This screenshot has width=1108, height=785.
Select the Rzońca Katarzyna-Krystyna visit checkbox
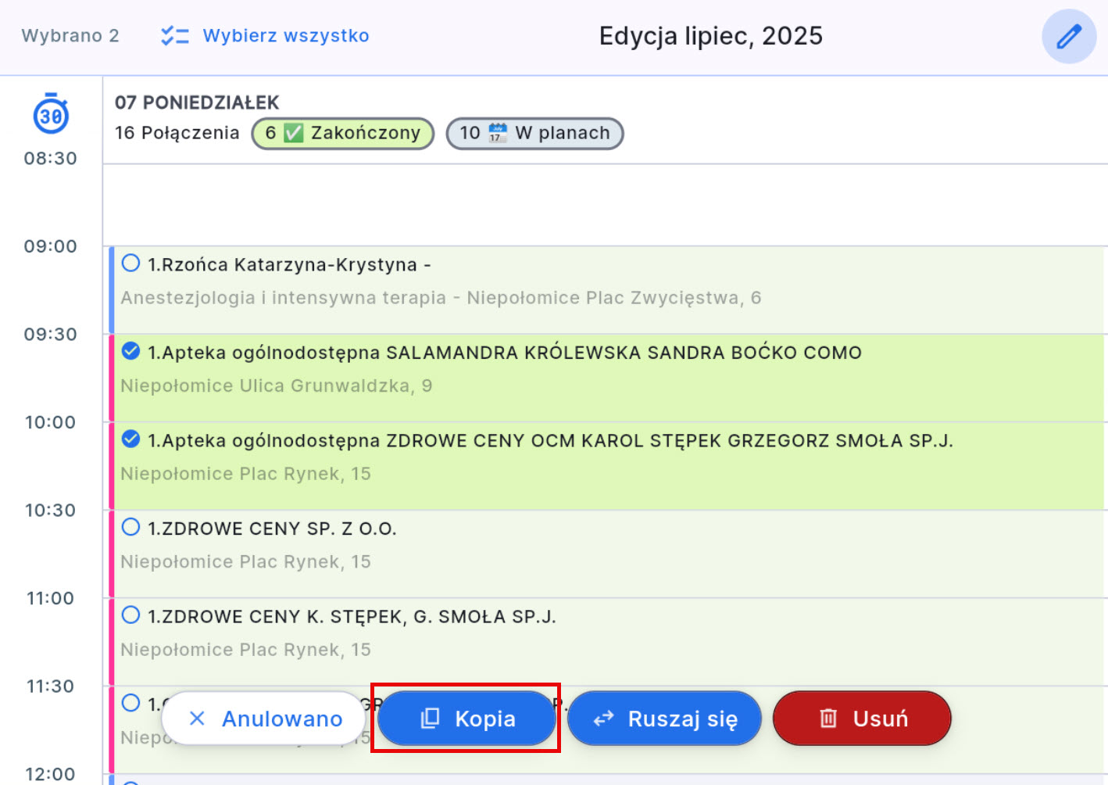pos(131,263)
